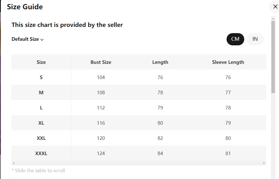Click the Size column header
279x179 pixels.
[x=41, y=62]
